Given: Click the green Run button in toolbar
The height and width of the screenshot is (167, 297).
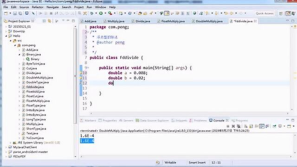Looking at the screenshot, I should (101, 13).
